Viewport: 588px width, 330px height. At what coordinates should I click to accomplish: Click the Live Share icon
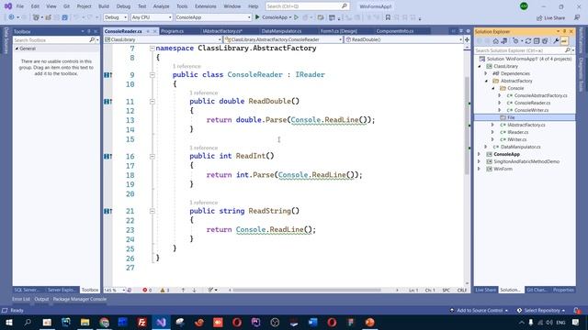pyautogui.click(x=539, y=18)
